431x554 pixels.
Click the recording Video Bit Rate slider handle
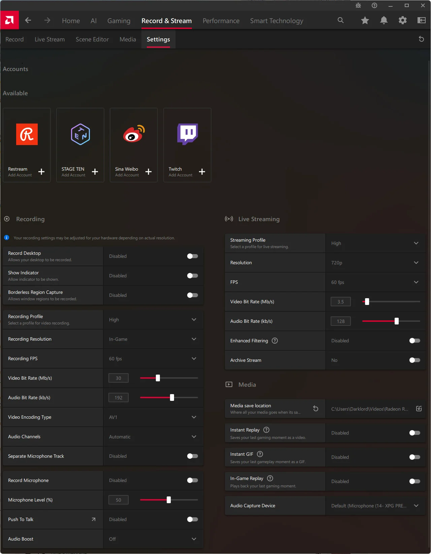coord(158,378)
